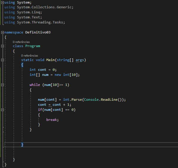Open '0 referências' CodeLens above class Program
Screen dimensions: 178x168
(21, 42)
